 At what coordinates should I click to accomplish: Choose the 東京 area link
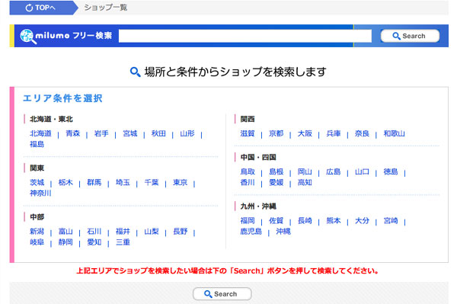click(x=180, y=182)
